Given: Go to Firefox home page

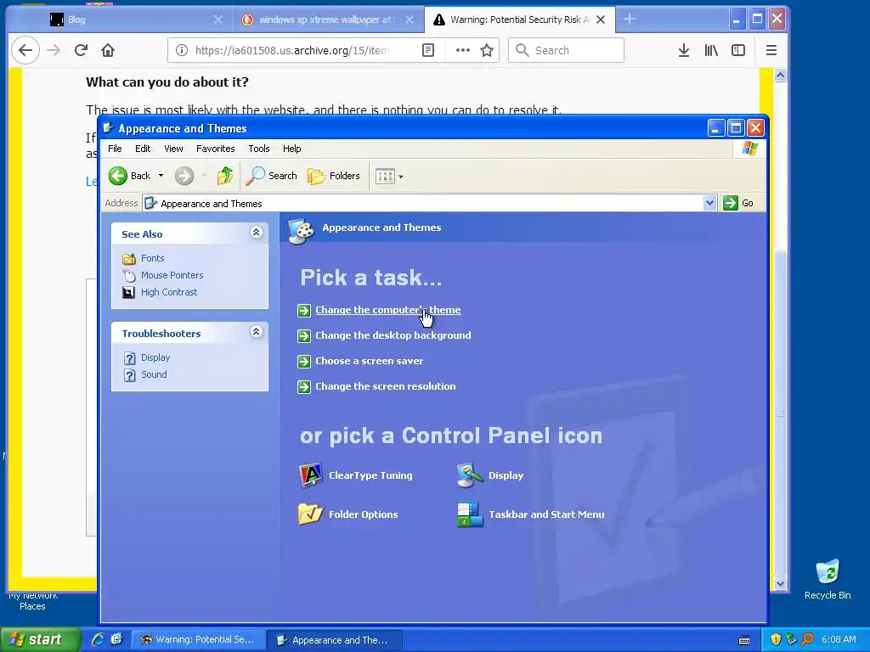Looking at the screenshot, I should click(108, 50).
